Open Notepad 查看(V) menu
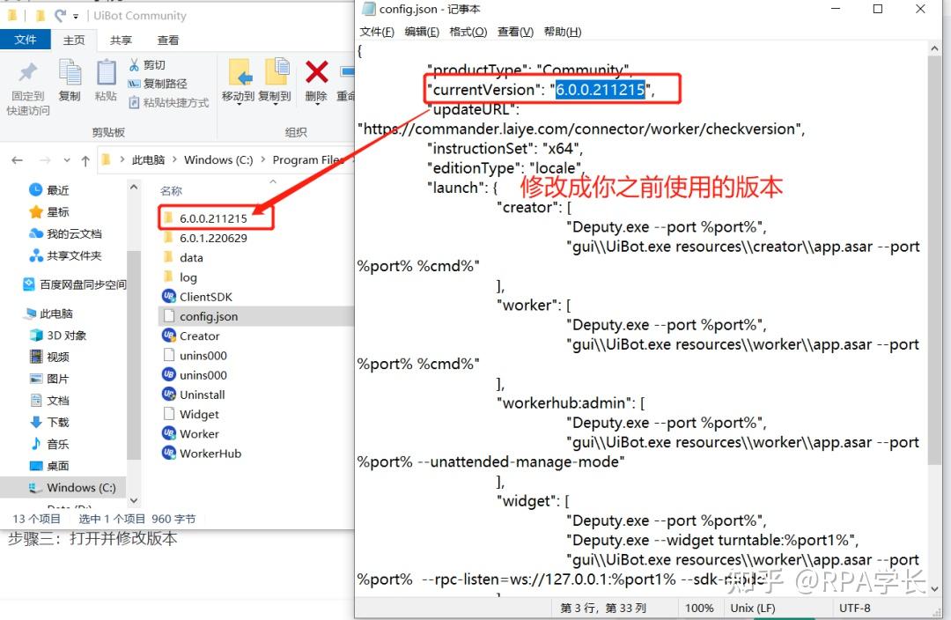The image size is (951, 620). tap(515, 32)
